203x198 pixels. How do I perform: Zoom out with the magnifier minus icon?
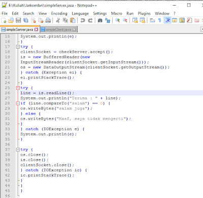tap(125, 21)
